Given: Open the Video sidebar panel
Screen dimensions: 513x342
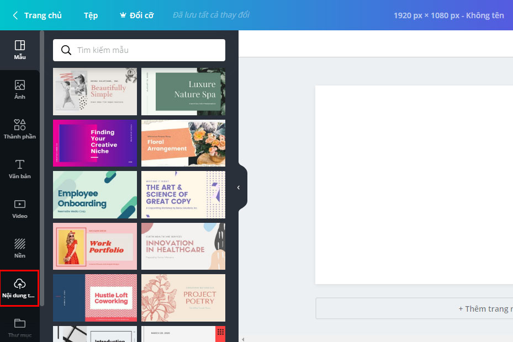Looking at the screenshot, I should 20,209.
